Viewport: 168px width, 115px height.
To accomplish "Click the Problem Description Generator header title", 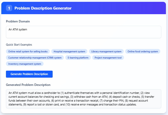I will [x=43, y=8].
